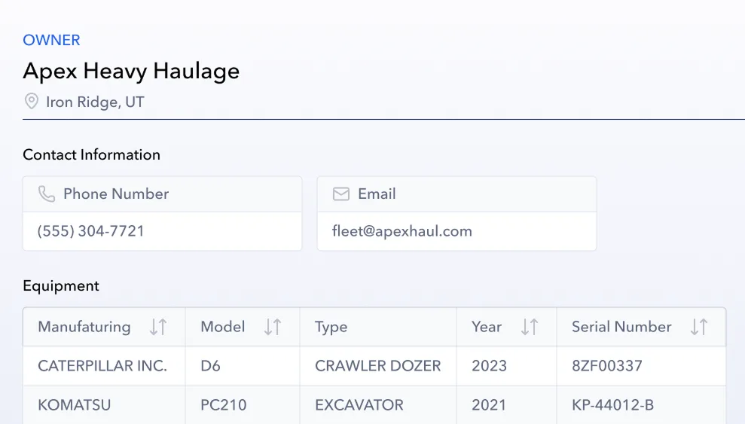Click the Apex Heavy Haulage owner name
The width and height of the screenshot is (745, 424).
[131, 71]
